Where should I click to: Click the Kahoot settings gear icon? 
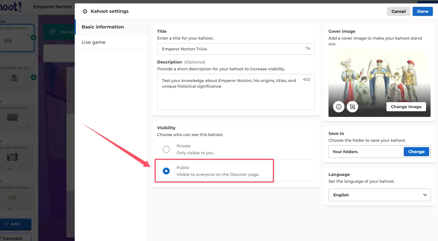point(85,11)
